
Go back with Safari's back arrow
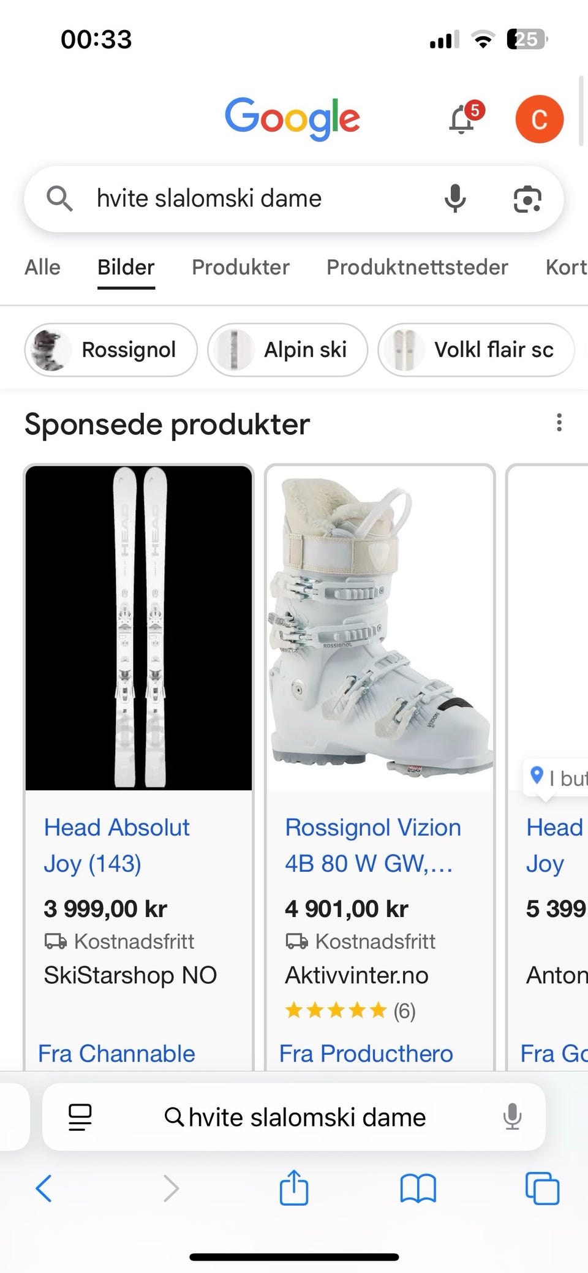click(44, 1188)
